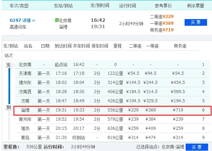Click the 停车时间 detail column header
The image size is (212, 151).
coord(100,46)
